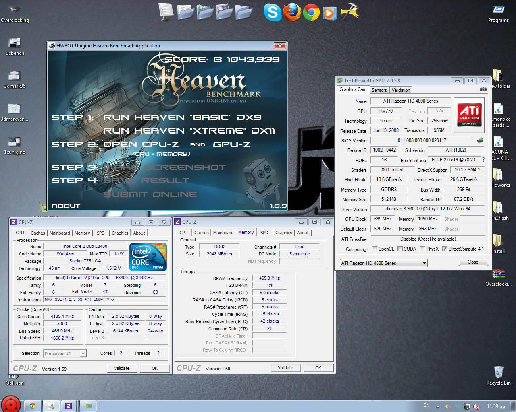The width and height of the screenshot is (516, 412).
Task: Open Validation tab in GPU-Z
Action: (x=401, y=90)
